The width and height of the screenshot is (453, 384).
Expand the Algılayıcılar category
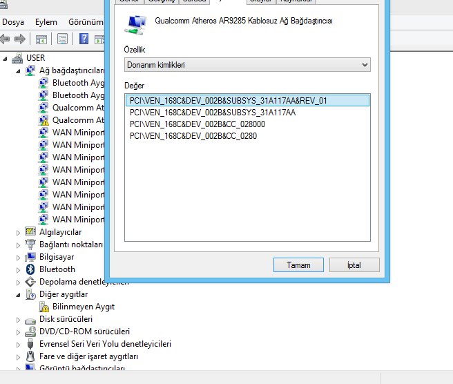[18, 233]
